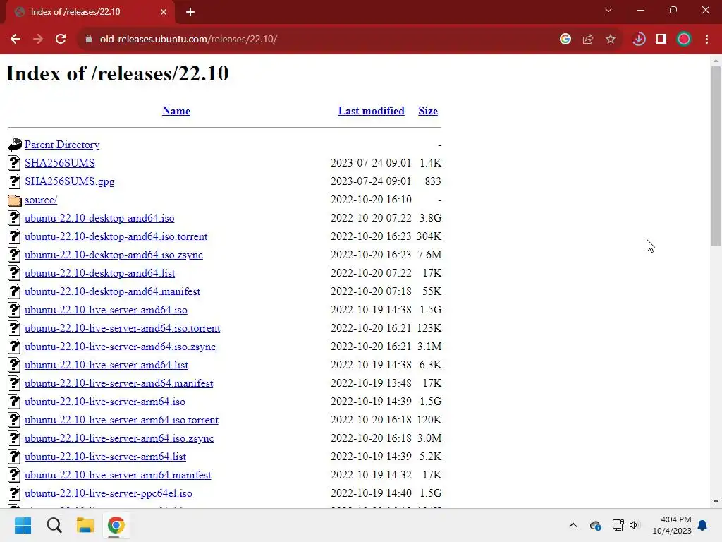The width and height of the screenshot is (722, 542).
Task: Open SHA256SUMS.gpg signature file
Action: (70, 181)
